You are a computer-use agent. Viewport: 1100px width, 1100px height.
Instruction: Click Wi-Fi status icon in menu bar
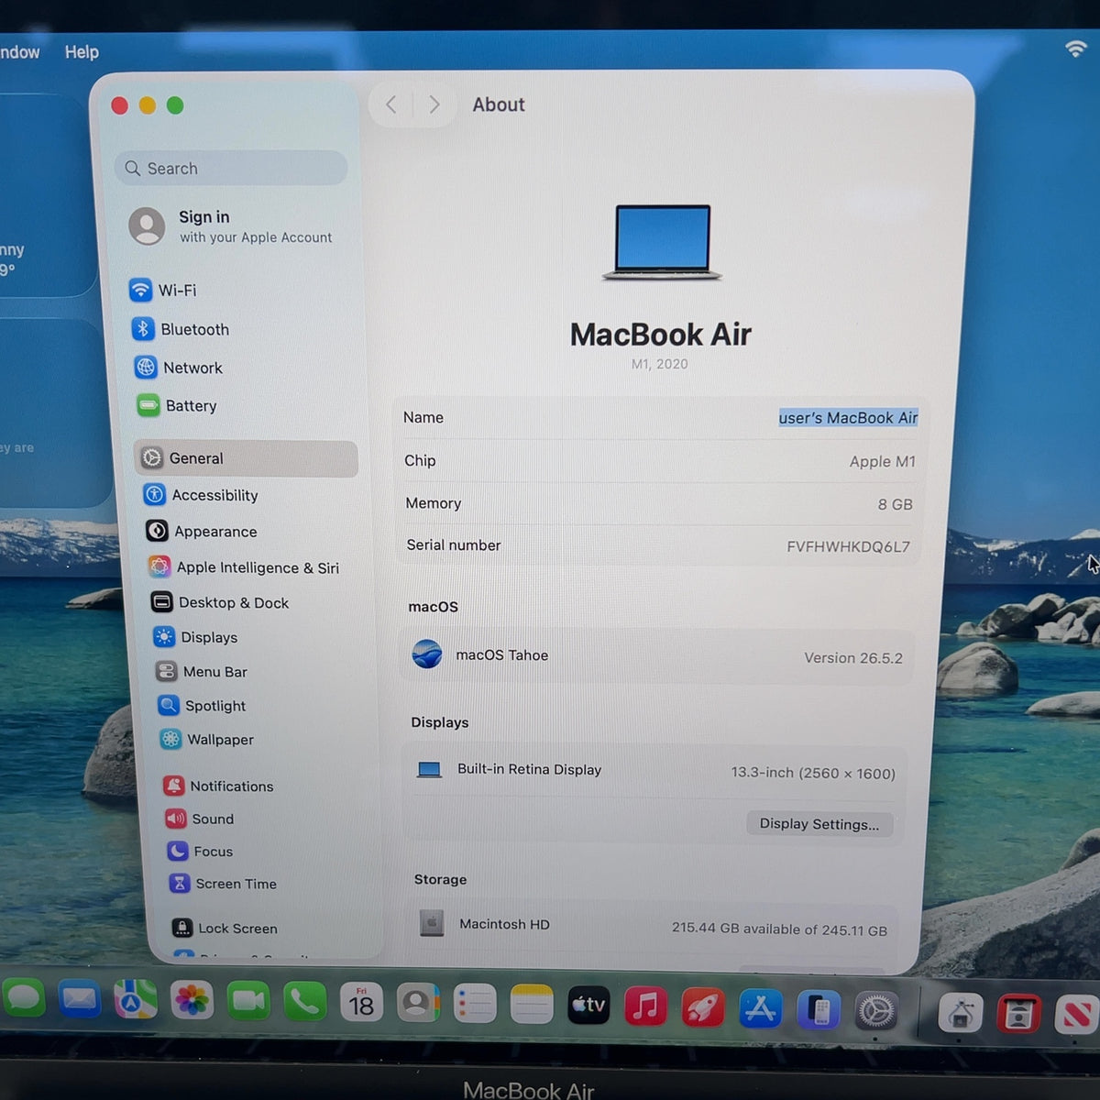pyautogui.click(x=1075, y=48)
